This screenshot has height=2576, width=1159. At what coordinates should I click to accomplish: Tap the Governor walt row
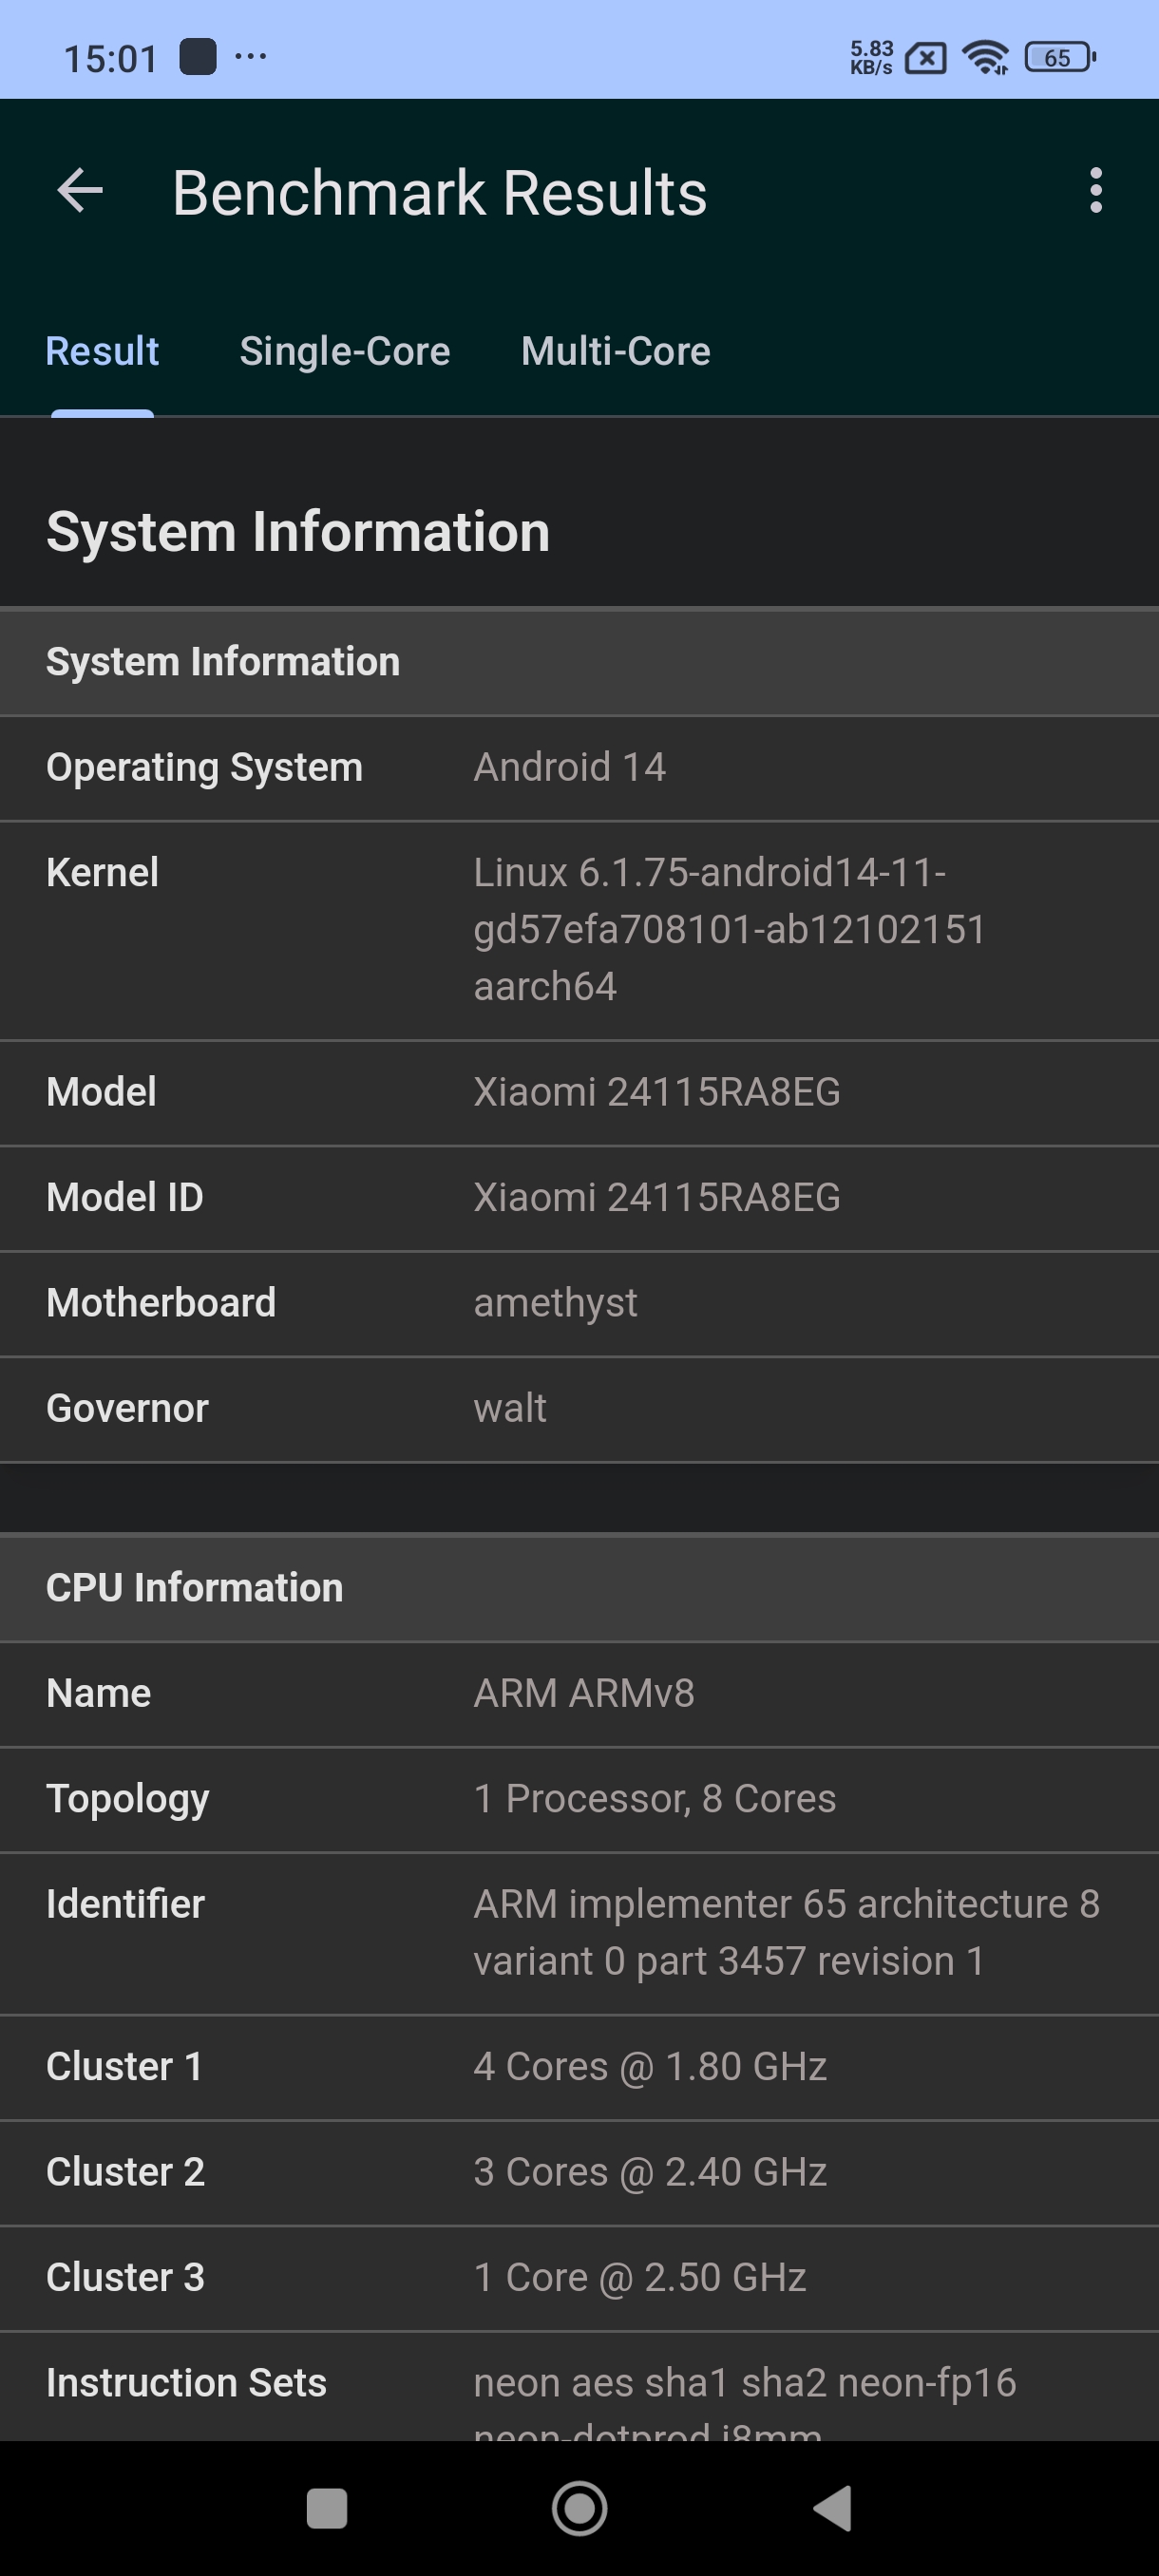(579, 1409)
